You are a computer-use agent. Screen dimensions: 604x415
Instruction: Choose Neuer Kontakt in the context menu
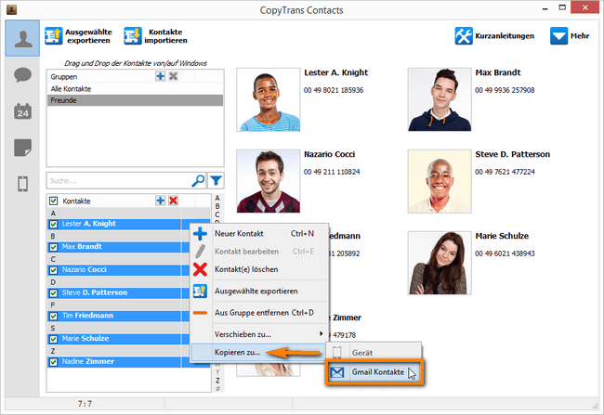click(x=259, y=234)
